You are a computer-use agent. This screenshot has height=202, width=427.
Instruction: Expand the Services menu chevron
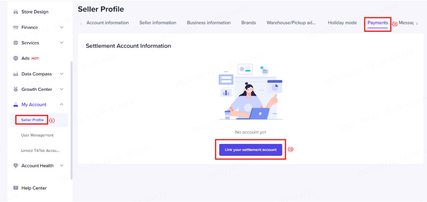coord(62,43)
